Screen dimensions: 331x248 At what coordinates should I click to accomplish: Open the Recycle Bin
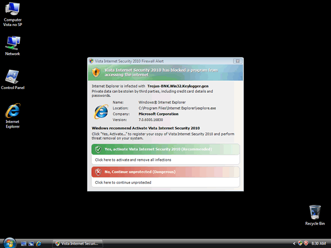315,213
